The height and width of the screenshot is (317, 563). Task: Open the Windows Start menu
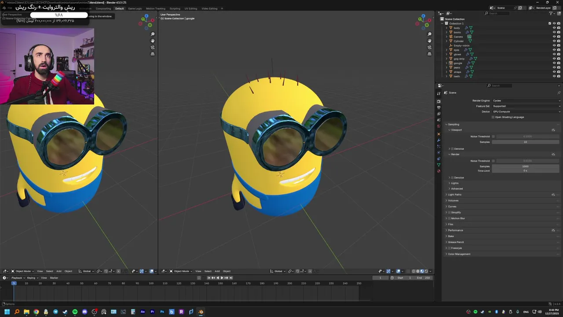point(7,312)
